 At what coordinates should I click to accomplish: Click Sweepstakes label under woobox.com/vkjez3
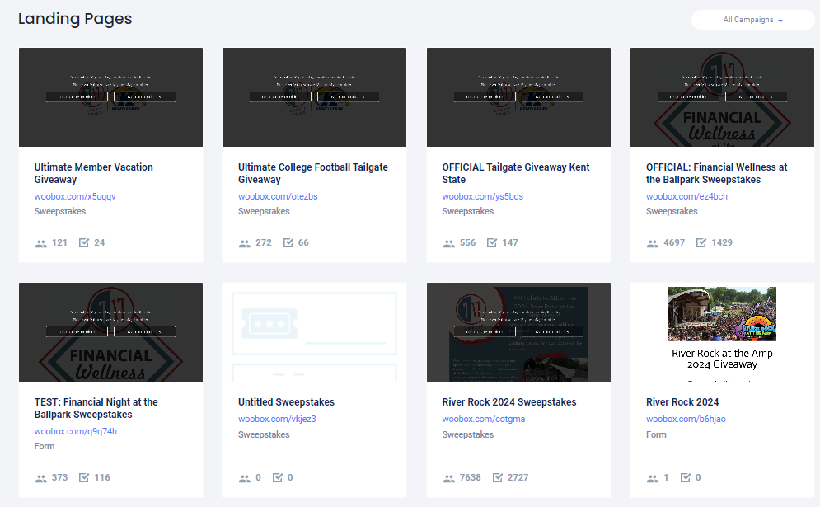[x=264, y=434]
